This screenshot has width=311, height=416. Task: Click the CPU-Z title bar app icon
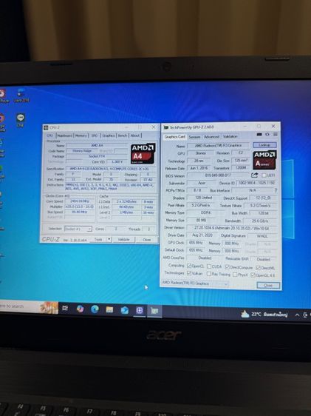click(46, 127)
